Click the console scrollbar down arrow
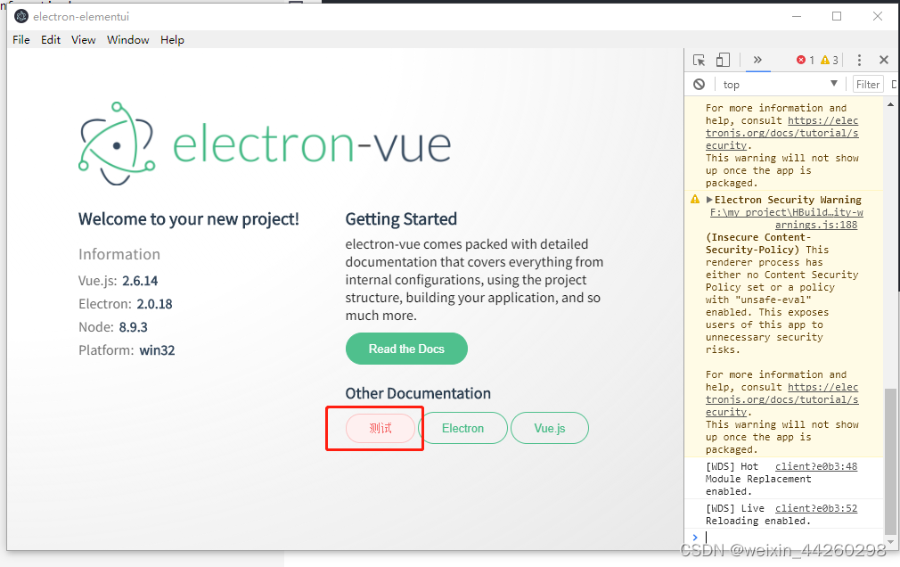This screenshot has width=900, height=567. 890,541
